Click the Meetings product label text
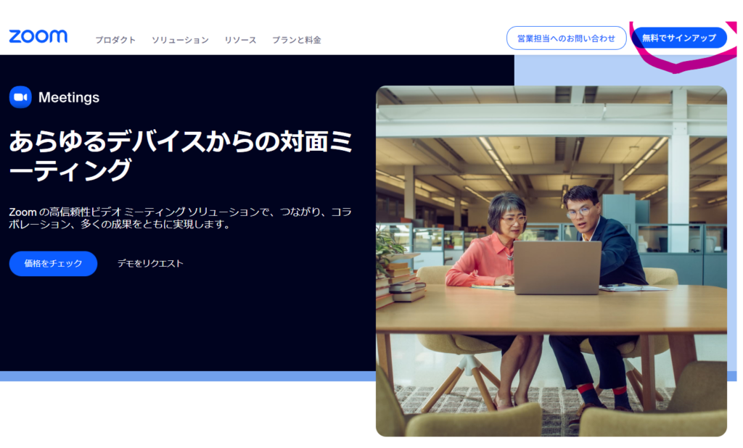The height and width of the screenshot is (448, 743). [x=69, y=97]
